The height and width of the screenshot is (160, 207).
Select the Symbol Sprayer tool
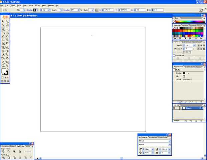[3, 47]
